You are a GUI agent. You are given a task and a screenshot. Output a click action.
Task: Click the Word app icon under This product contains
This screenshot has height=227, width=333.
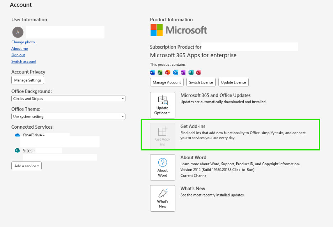(152, 72)
